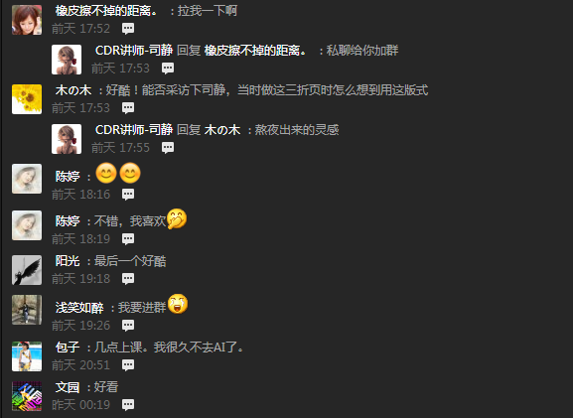Click reply bubble next to 前天 18:19

(x=128, y=239)
